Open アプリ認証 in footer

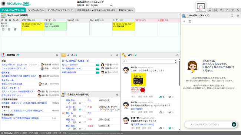click(33, 133)
